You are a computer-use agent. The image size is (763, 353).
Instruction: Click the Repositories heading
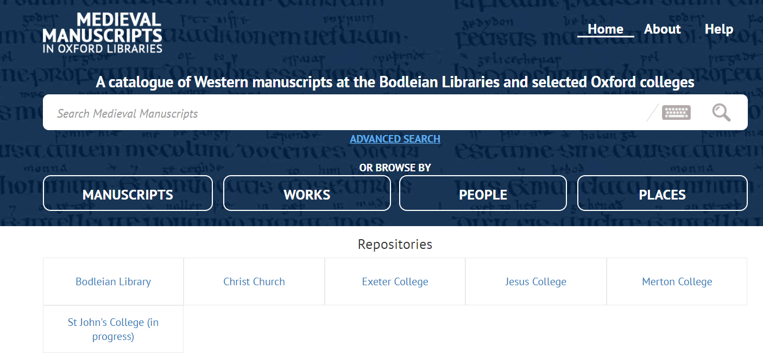pyautogui.click(x=395, y=245)
